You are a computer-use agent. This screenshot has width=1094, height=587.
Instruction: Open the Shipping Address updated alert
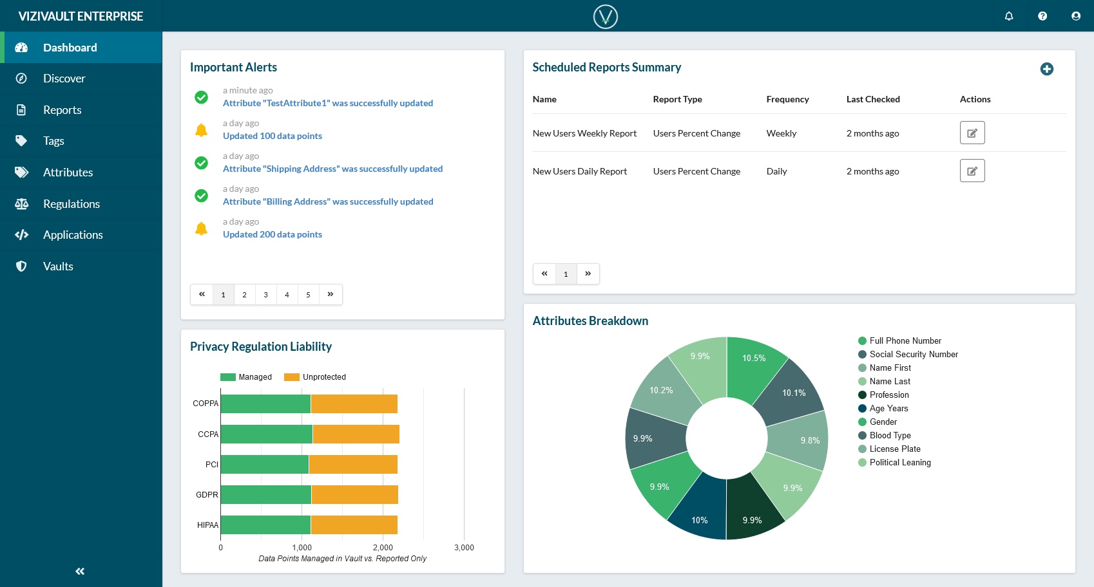tap(333, 169)
